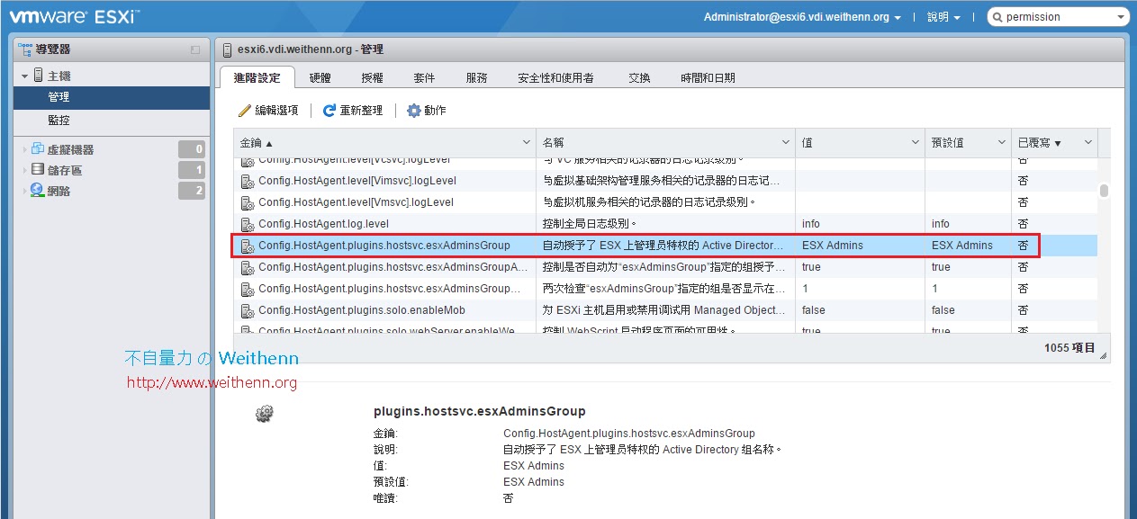Select Config.HostAgent.plugins.solo.enableMob row key
The image size is (1137, 519).
(362, 310)
